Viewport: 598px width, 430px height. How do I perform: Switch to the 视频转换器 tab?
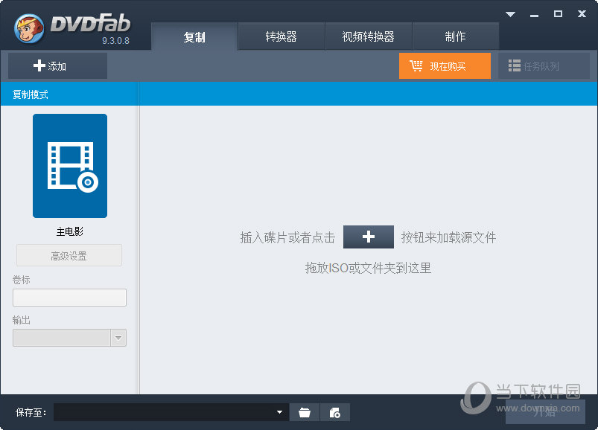[368, 36]
